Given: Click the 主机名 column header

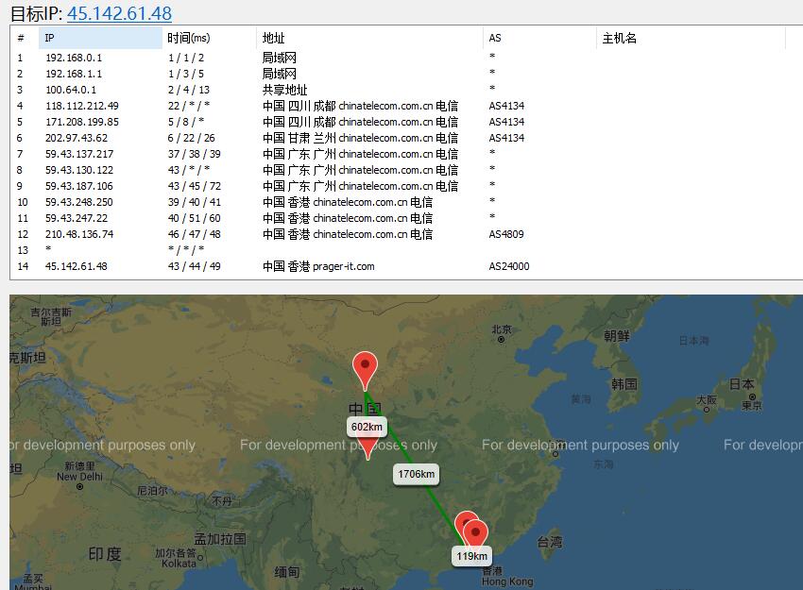Looking at the screenshot, I should point(691,38).
